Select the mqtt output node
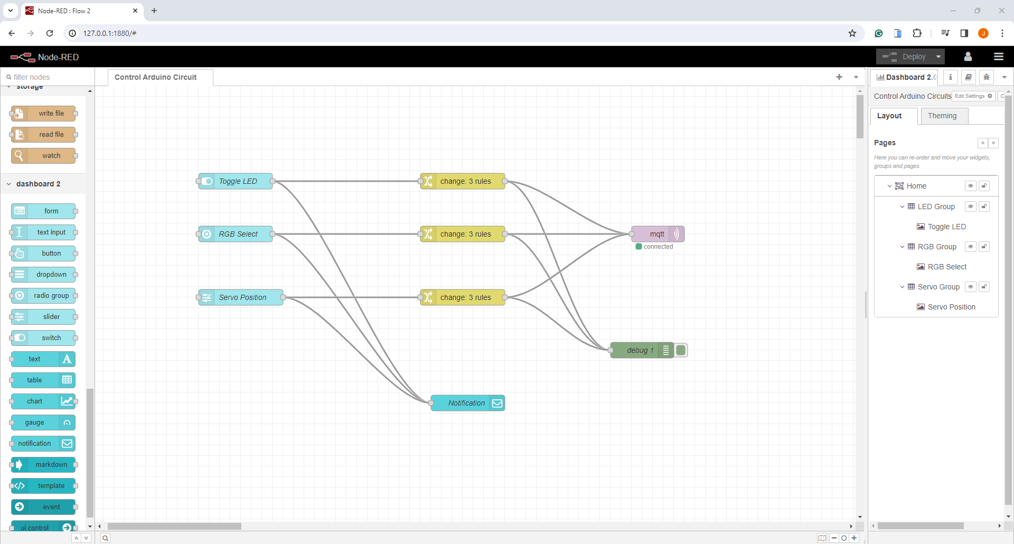 (x=658, y=234)
